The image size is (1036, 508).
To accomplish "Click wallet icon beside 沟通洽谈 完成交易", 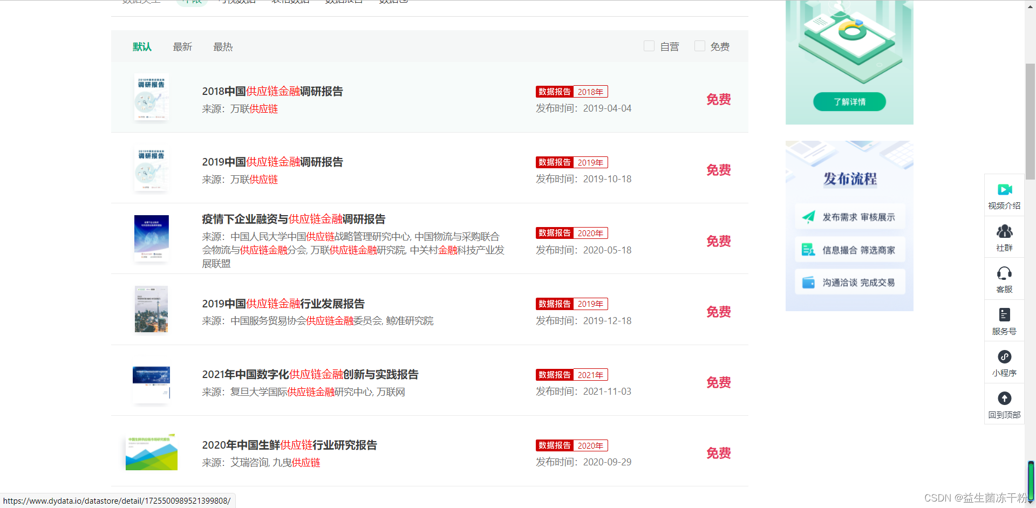I will tap(808, 283).
